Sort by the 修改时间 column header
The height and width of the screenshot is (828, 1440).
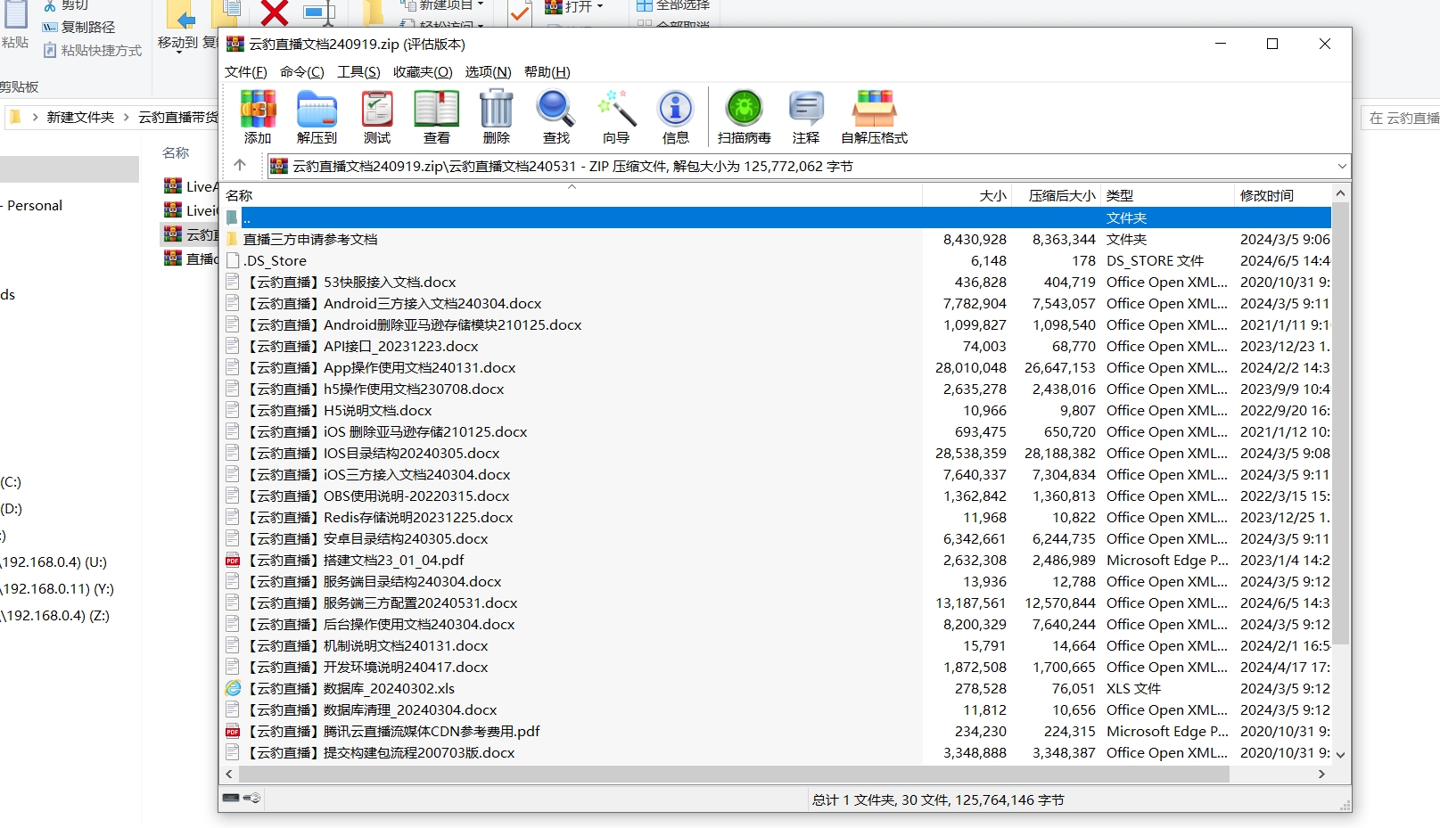[1283, 195]
